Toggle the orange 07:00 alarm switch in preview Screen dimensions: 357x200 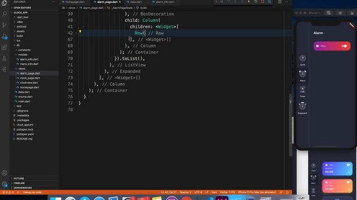(348, 182)
